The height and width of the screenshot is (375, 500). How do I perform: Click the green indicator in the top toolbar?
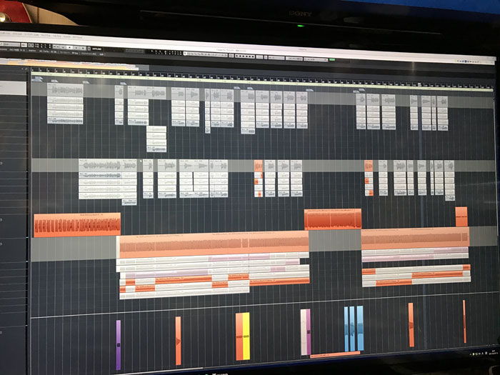pyautogui.click(x=332, y=59)
